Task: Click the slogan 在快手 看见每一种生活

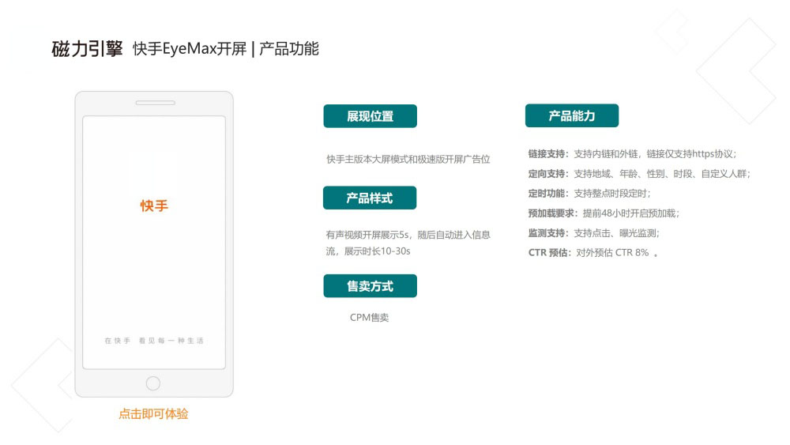Action: (154, 341)
